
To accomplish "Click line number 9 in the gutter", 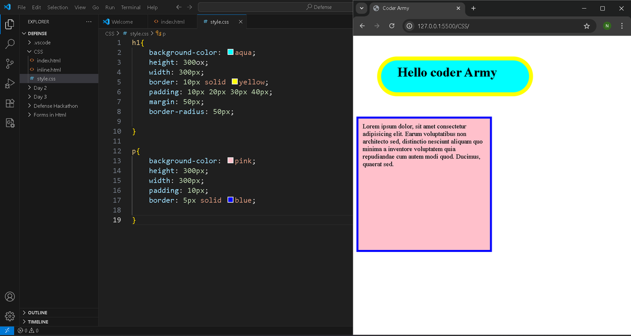I will tap(119, 121).
